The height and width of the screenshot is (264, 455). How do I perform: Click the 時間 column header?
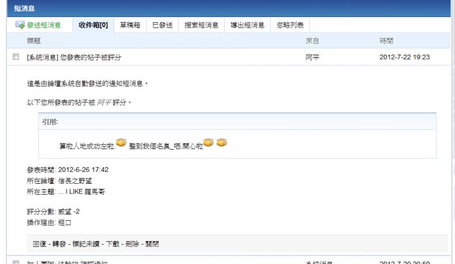[386, 41]
